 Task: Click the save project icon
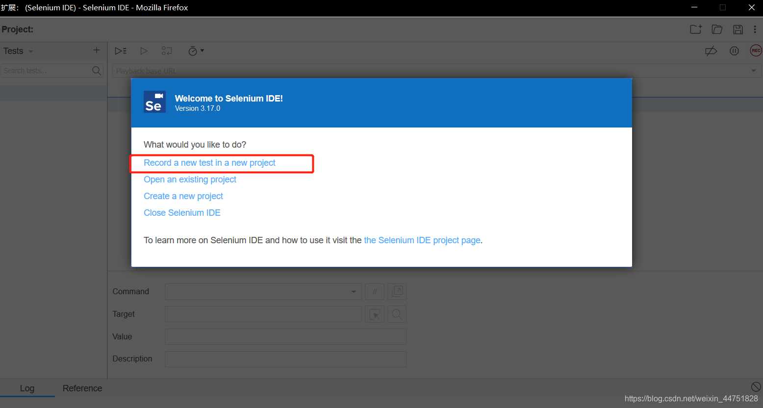(738, 29)
